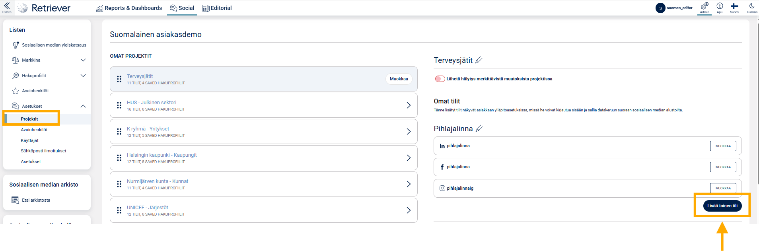The height and width of the screenshot is (251, 759).
Task: Click MUOKKAA for the pihlajalinnaig Instagram account
Action: click(x=723, y=188)
